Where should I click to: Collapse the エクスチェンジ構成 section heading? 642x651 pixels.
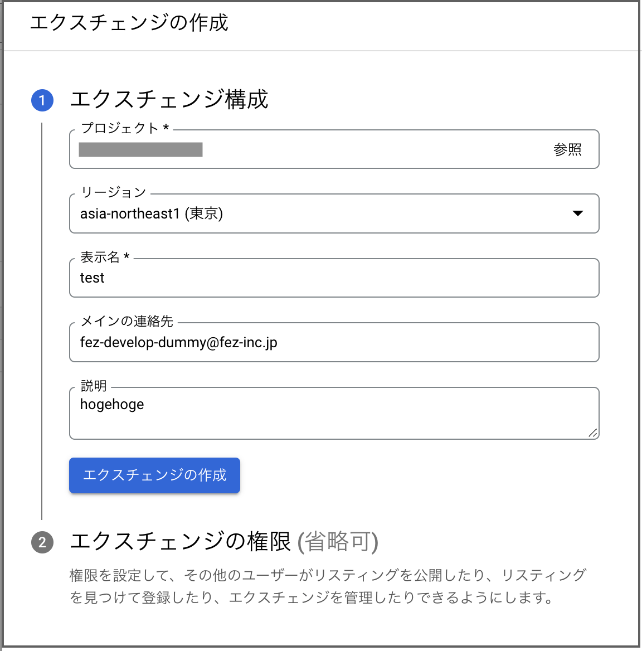click(169, 99)
